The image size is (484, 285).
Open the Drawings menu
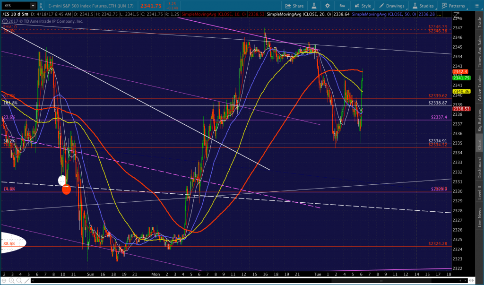coord(392,6)
